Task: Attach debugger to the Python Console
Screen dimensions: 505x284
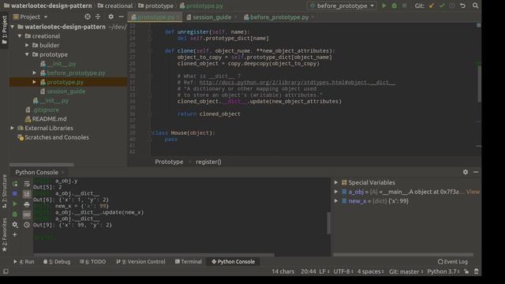Action: coord(15,215)
